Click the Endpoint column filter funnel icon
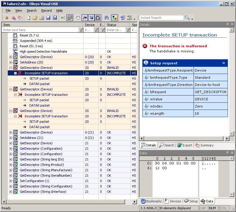 tap(103, 30)
